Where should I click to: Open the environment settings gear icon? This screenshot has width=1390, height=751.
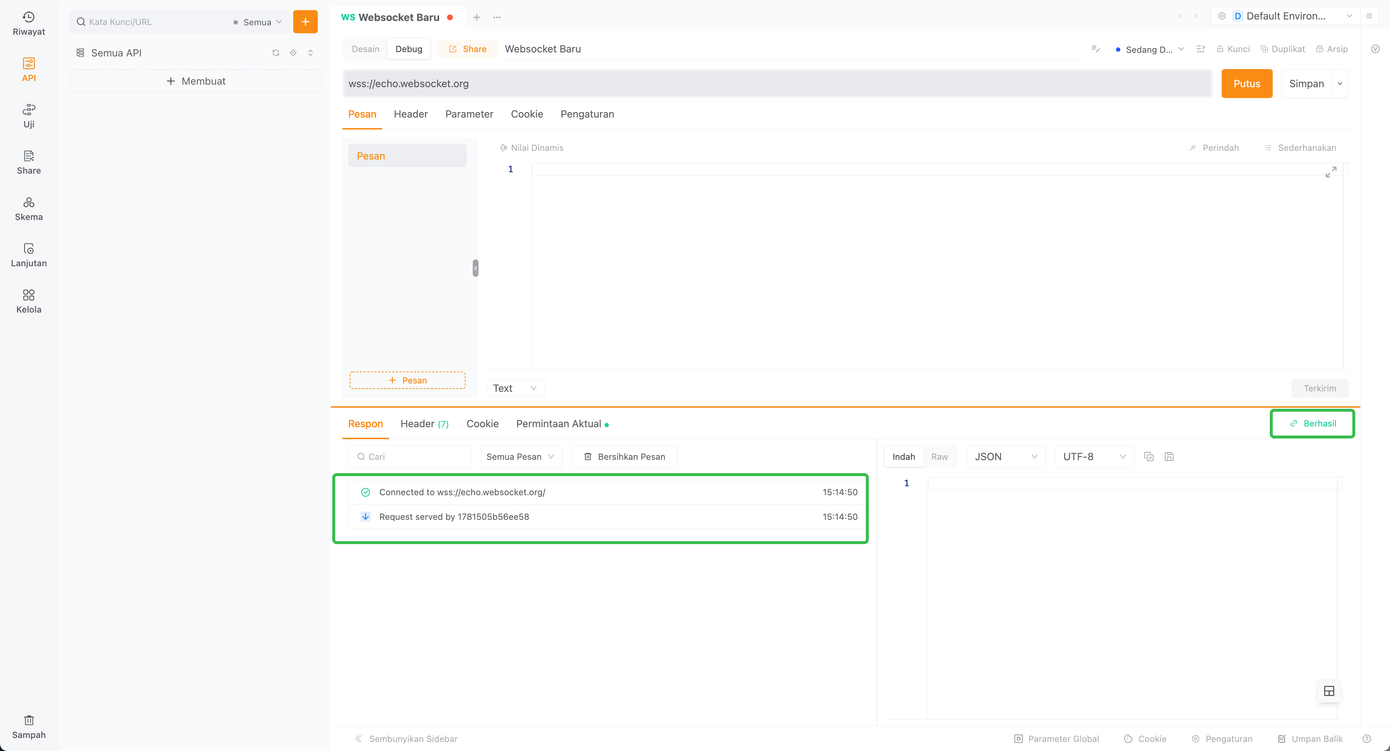1222,16
